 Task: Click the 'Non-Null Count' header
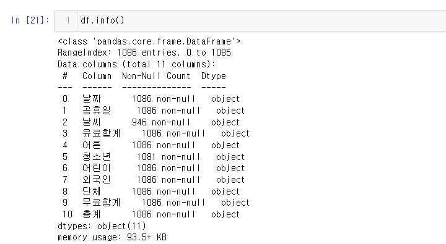(156, 76)
